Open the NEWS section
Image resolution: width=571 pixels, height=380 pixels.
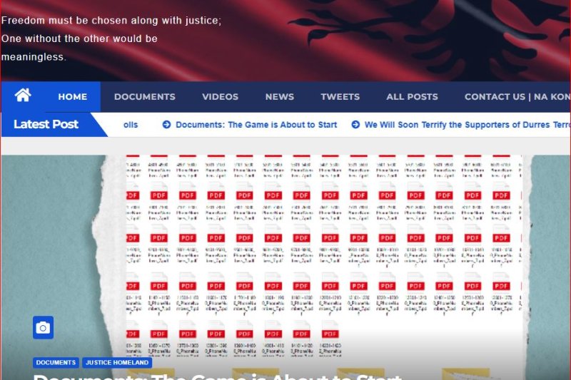point(279,97)
